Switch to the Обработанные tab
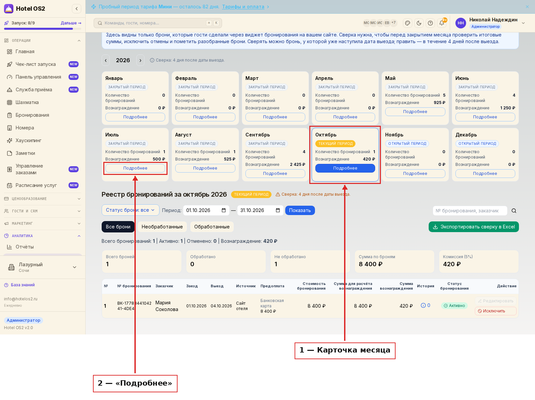Viewport: 535px width, 400px height. (212, 227)
